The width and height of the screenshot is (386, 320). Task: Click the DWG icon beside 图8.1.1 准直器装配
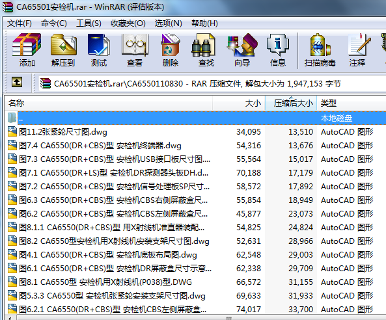coord(12,227)
